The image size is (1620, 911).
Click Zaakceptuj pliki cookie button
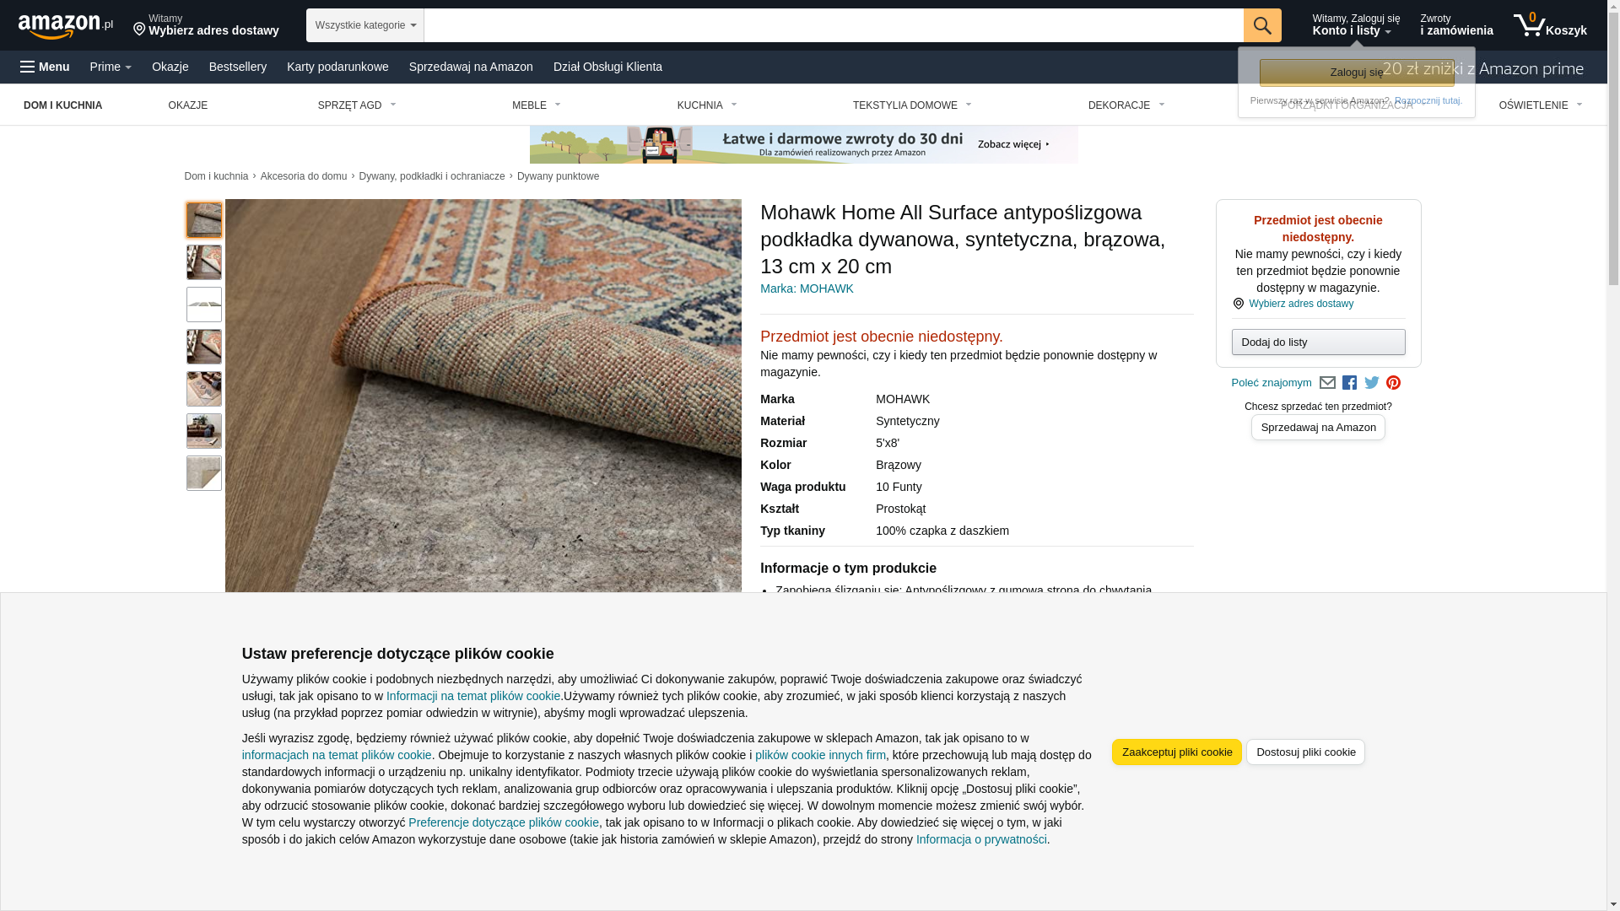click(x=1176, y=752)
